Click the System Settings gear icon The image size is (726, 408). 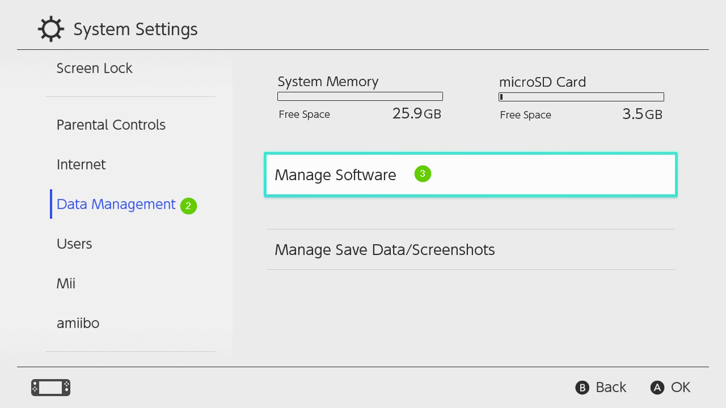[51, 28]
